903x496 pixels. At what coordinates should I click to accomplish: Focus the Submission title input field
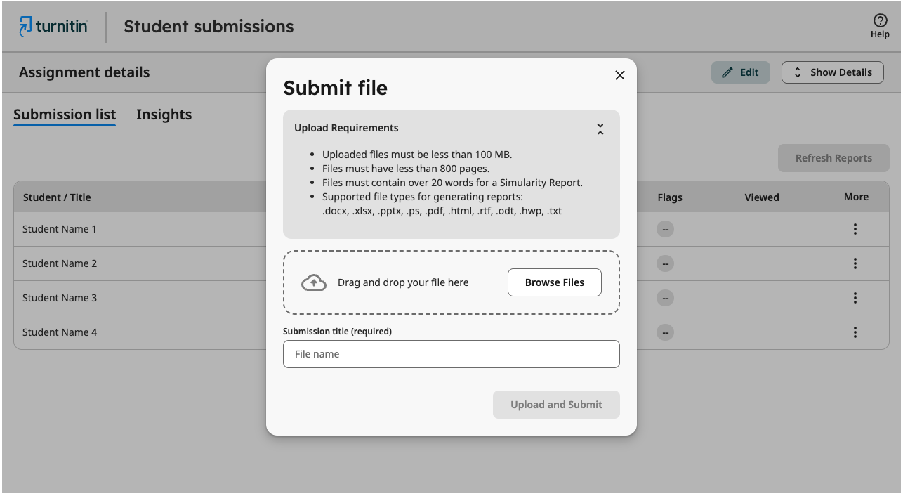451,354
